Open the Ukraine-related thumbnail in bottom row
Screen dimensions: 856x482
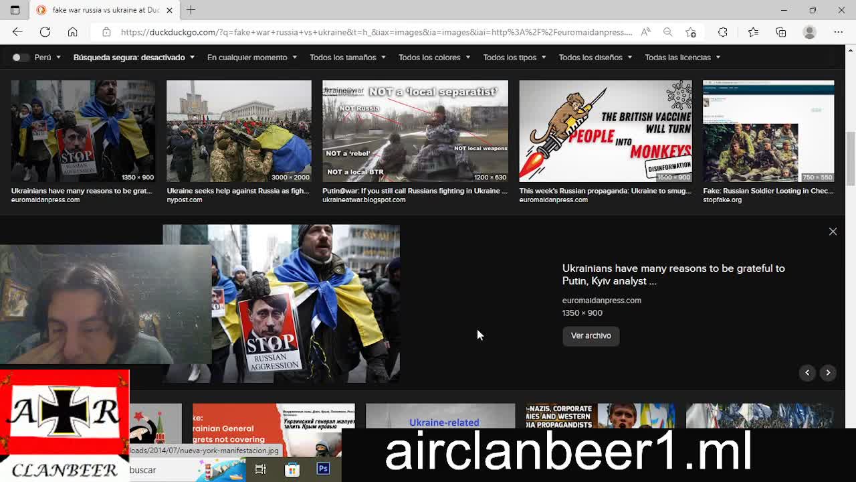(441, 416)
